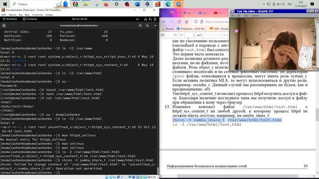
Task: Click the Terminal app menu in GNOME top bar
Action: [30, 19]
